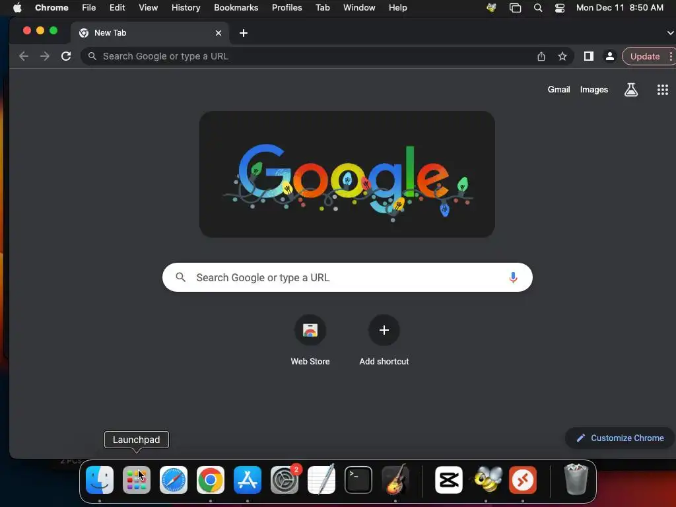Bookmark this tab with the star icon
The width and height of the screenshot is (676, 507).
point(562,57)
